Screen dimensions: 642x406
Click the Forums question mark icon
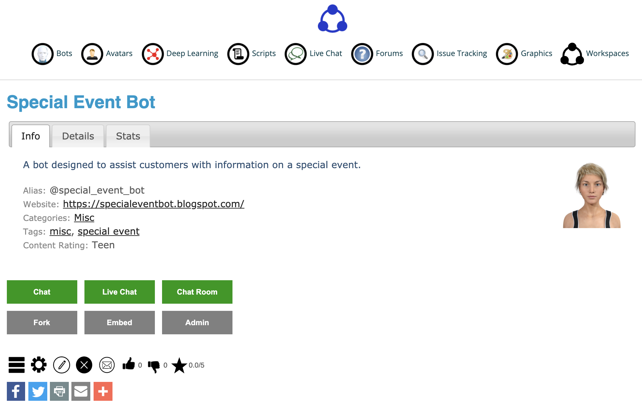362,54
